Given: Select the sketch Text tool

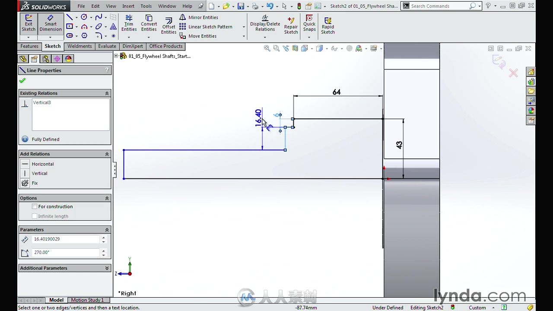Looking at the screenshot, I should click(113, 26).
